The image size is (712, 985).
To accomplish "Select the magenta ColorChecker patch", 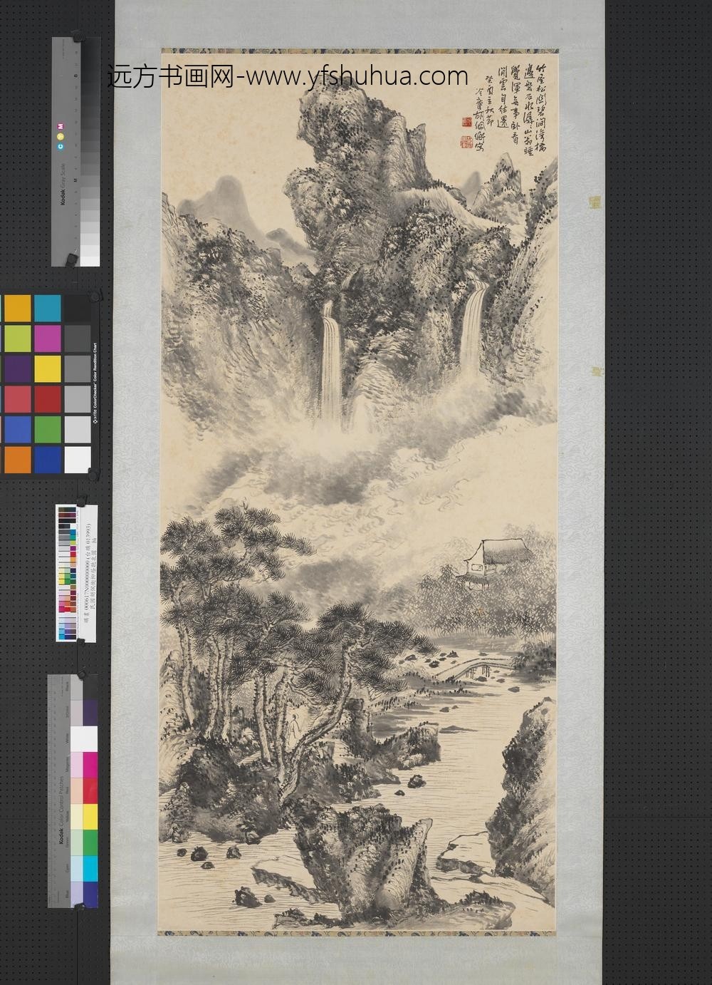I will tap(47, 338).
